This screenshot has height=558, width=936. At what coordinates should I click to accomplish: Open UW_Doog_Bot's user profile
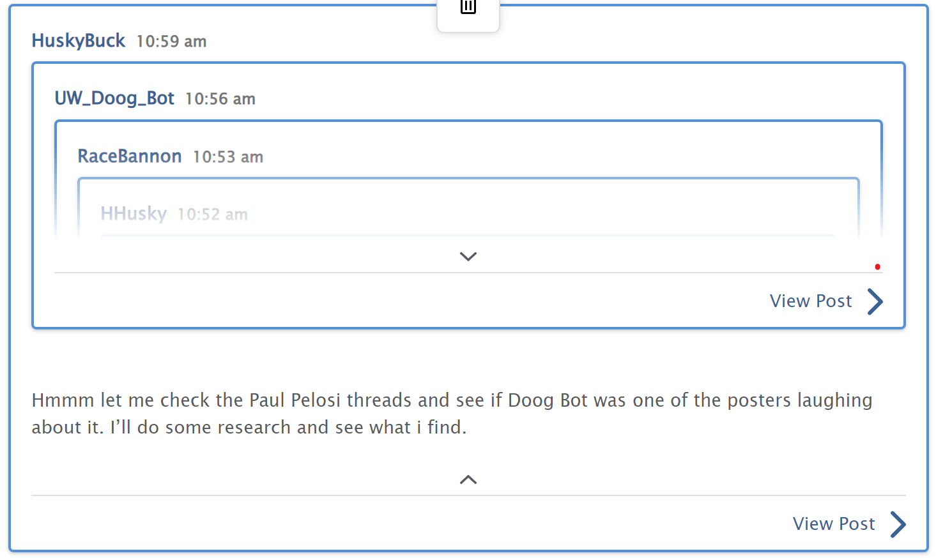click(x=114, y=98)
